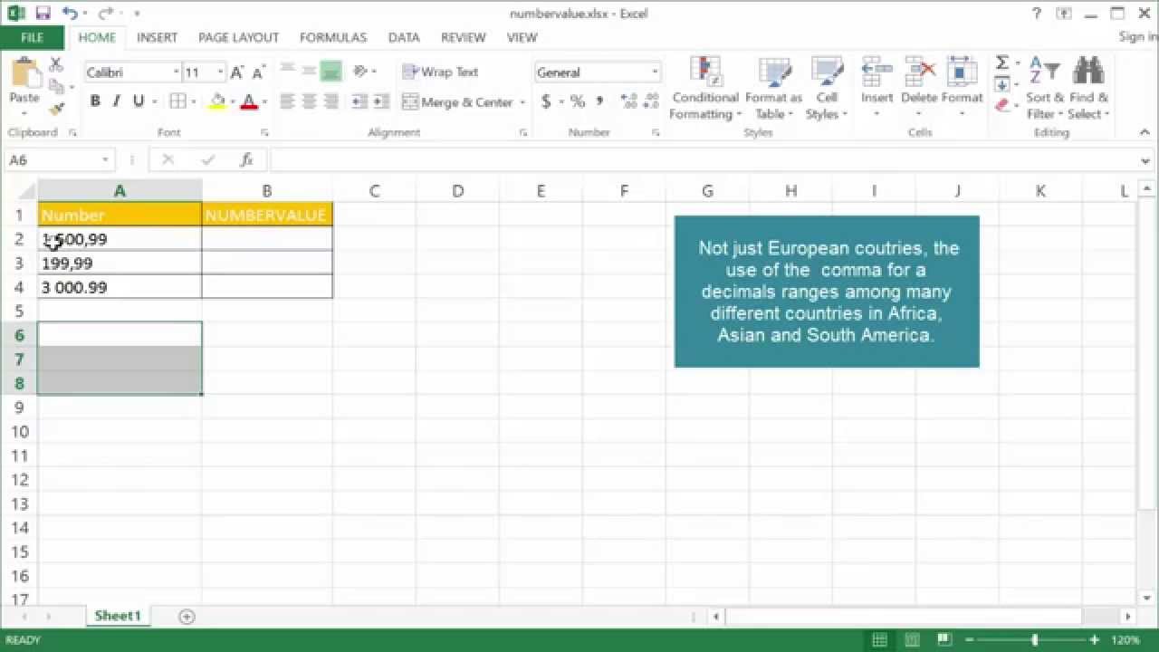Screen dimensions: 1159x652
Task: Click the Decrease Indent icon
Action: coord(359,101)
